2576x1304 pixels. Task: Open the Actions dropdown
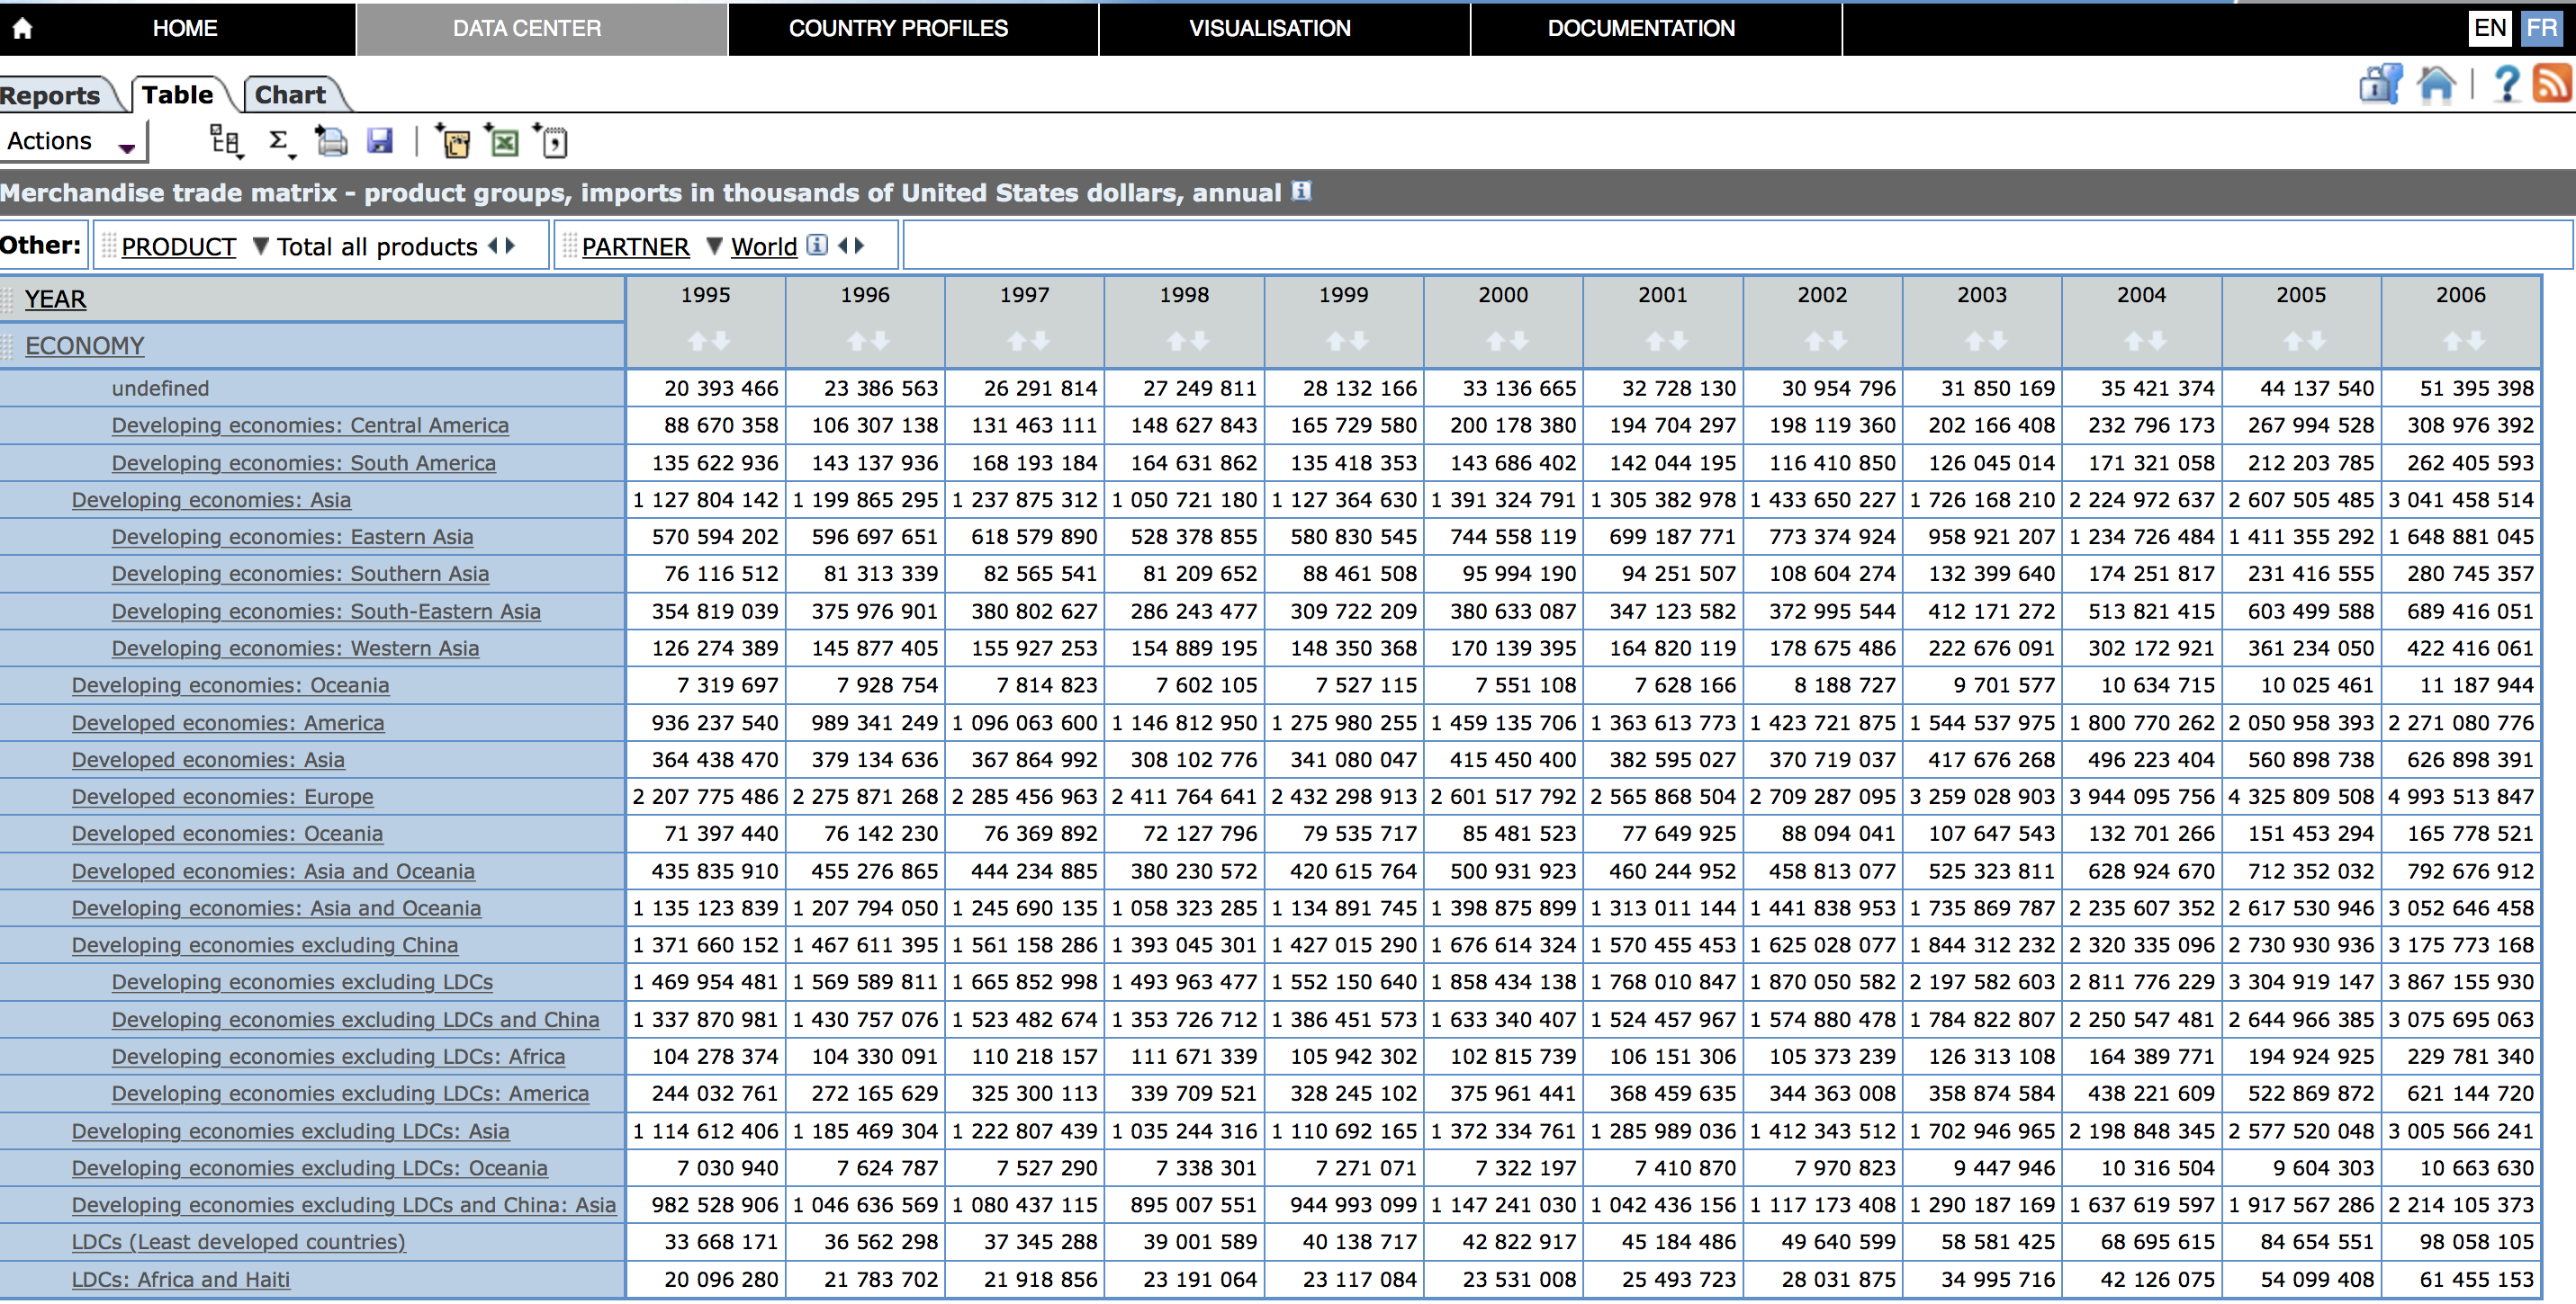72,142
